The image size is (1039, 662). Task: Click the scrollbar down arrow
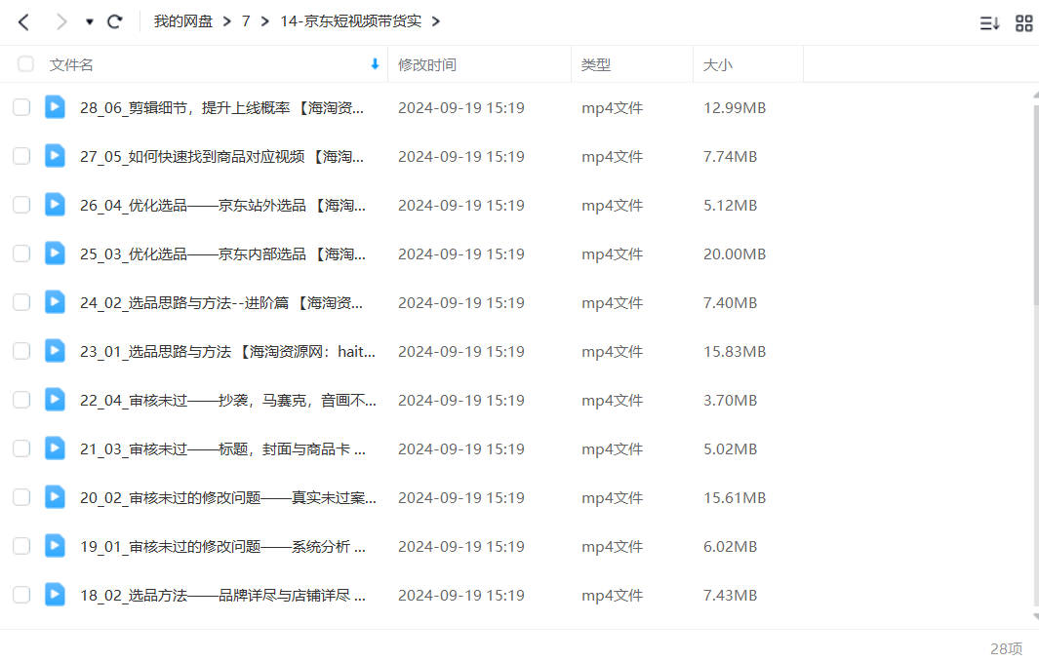pos(1036,617)
